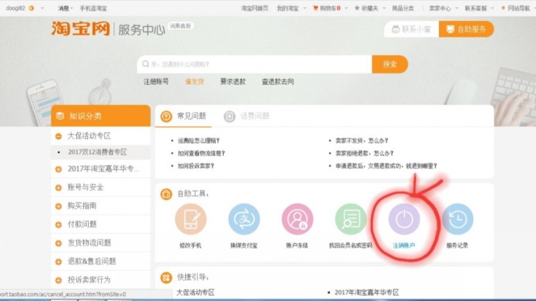Click the 自助工具 section icon
This screenshot has height=301, width=536.
(x=166, y=194)
